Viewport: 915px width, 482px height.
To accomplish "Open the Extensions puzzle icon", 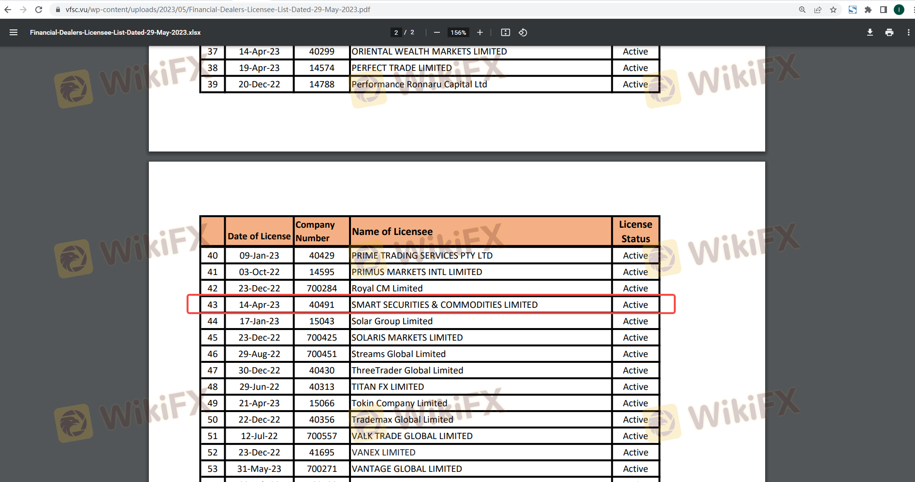I will [868, 10].
